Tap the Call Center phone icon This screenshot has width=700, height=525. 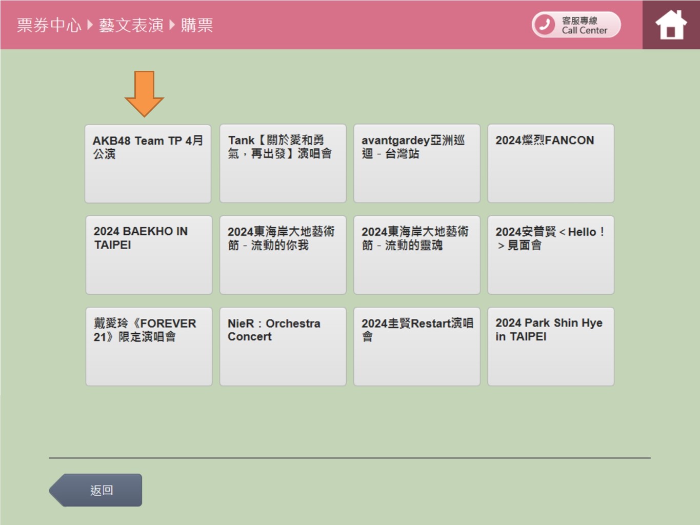point(545,25)
